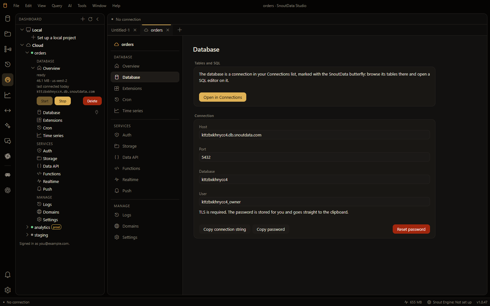Open Realtime in the orders side nav

[x=145, y=179]
